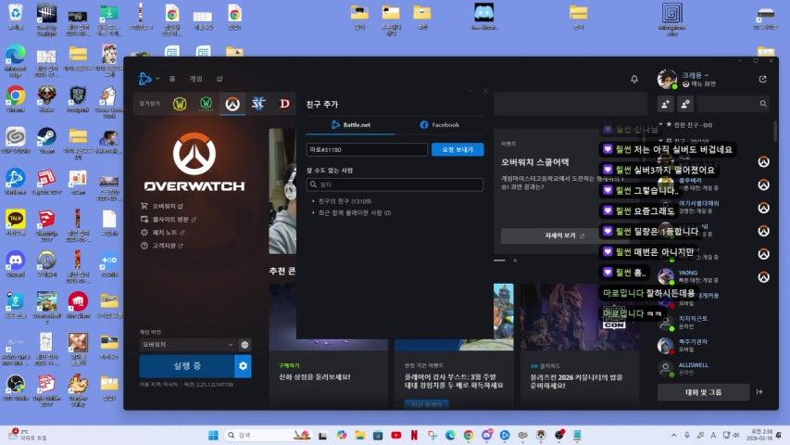Open the 웹사이트 방문 link
The width and height of the screenshot is (790, 445).
click(169, 219)
